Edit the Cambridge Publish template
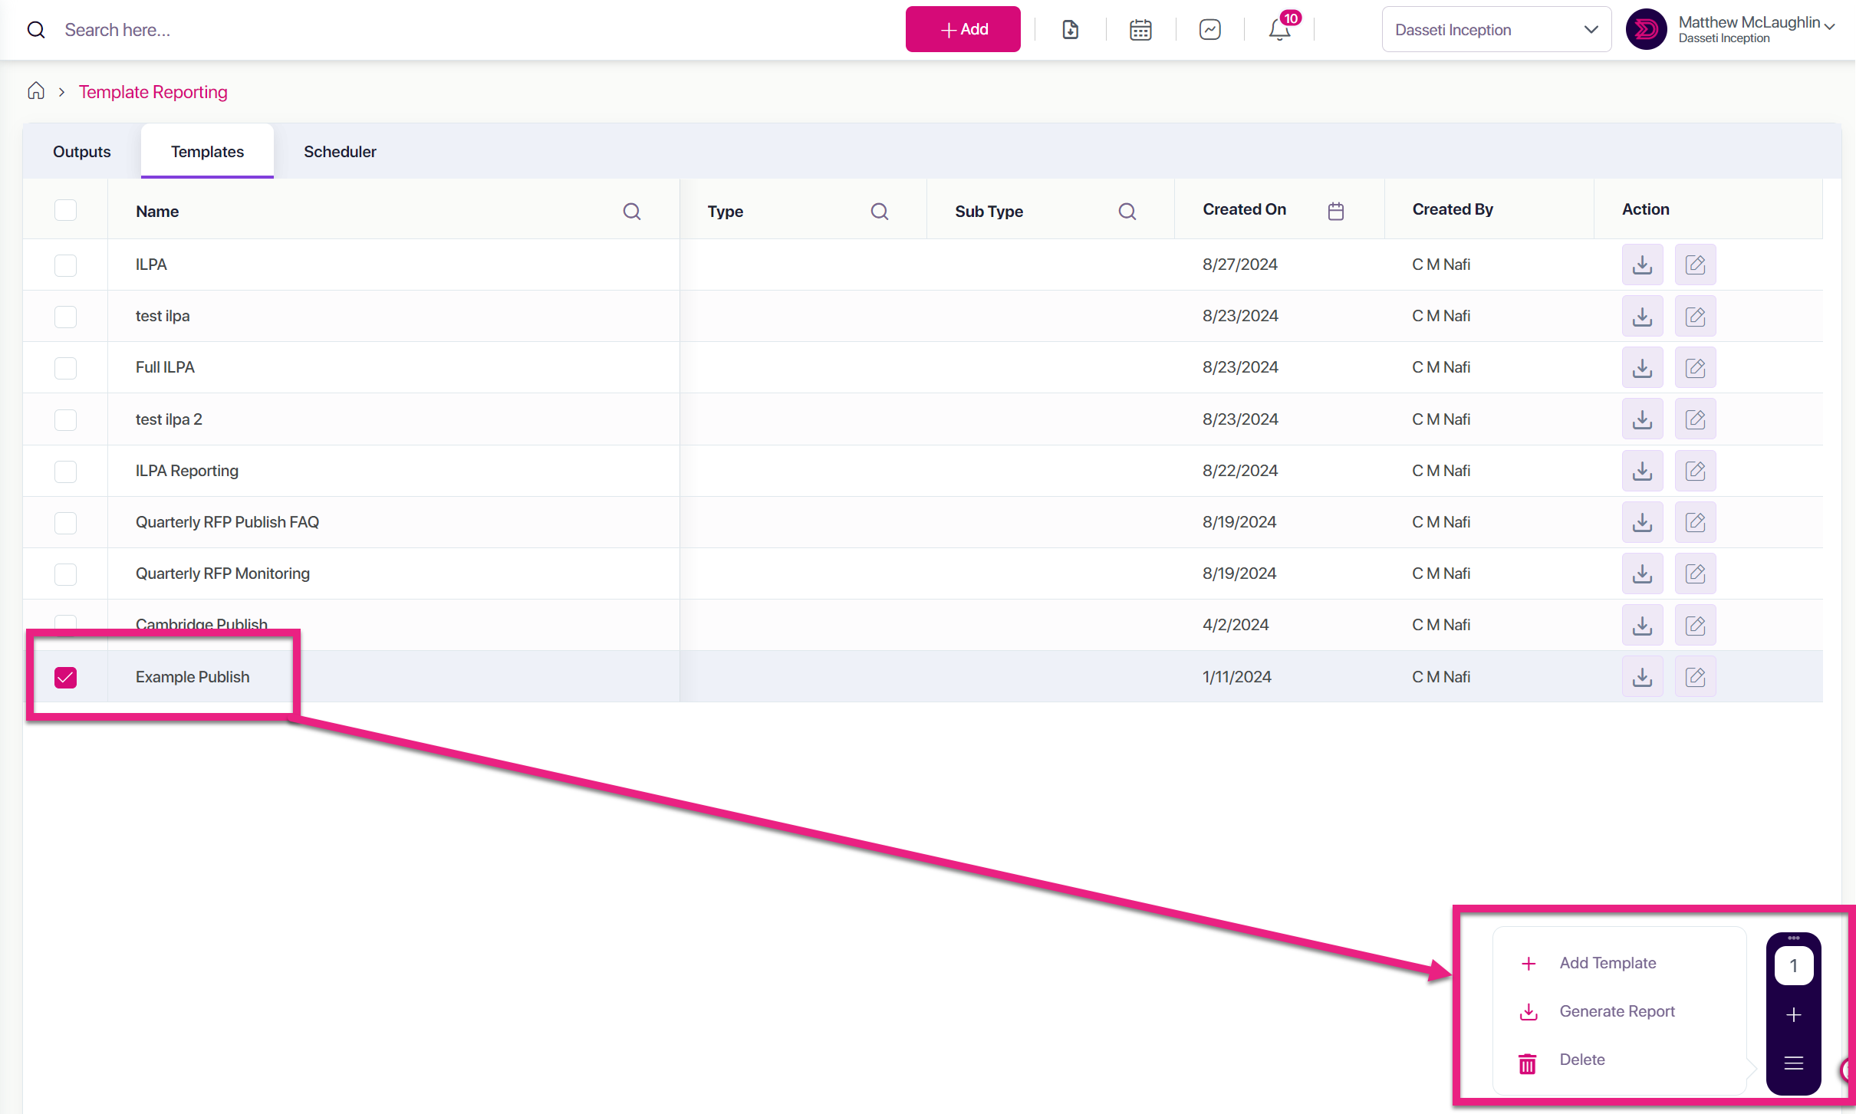This screenshot has width=1856, height=1114. click(1695, 625)
